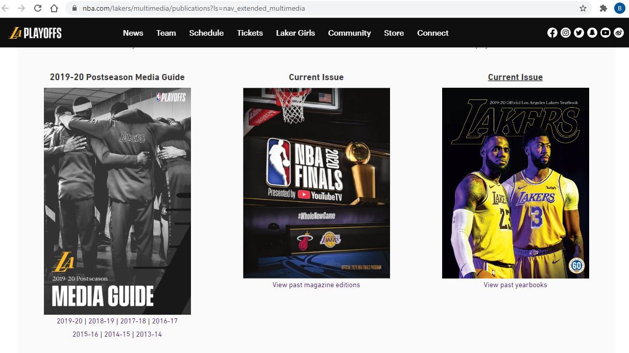This screenshot has height=353, width=629.
Task: Open the NBA Finals 2020 program cover
Action: click(x=317, y=183)
